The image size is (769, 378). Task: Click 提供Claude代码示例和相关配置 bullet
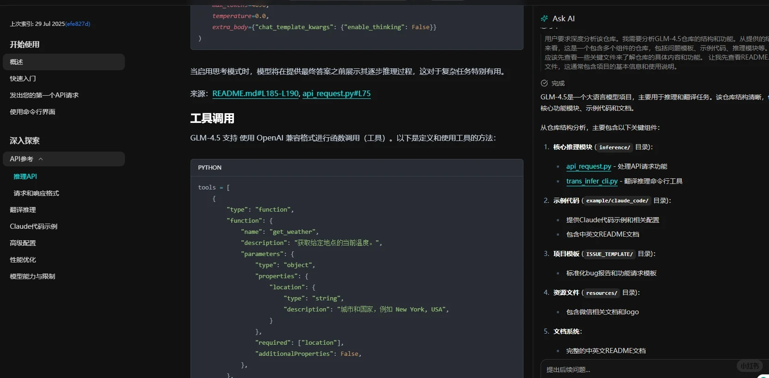[x=613, y=220]
